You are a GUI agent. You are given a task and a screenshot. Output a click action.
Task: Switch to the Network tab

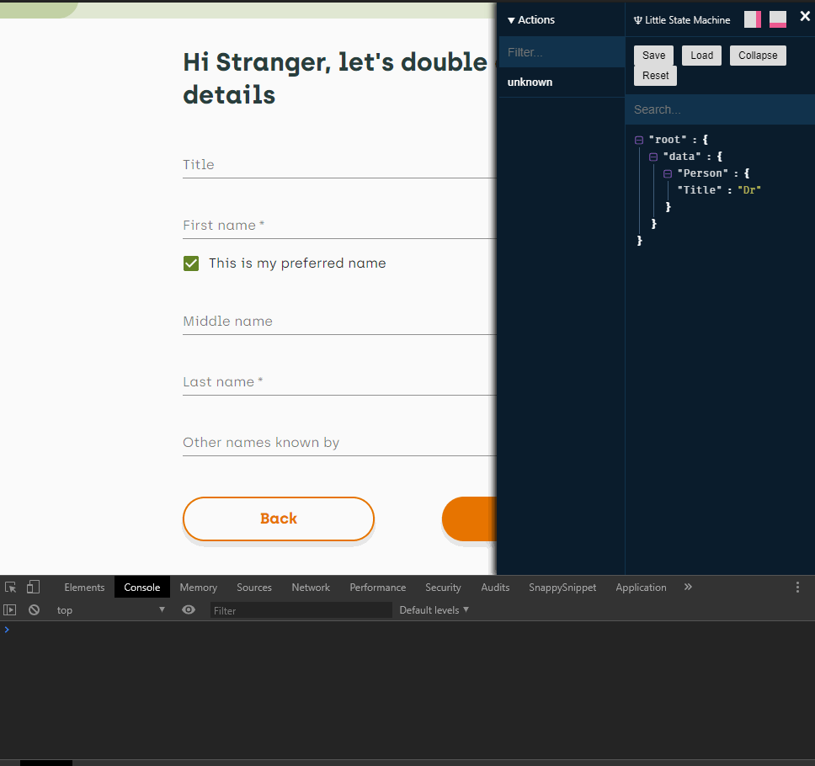[311, 587]
